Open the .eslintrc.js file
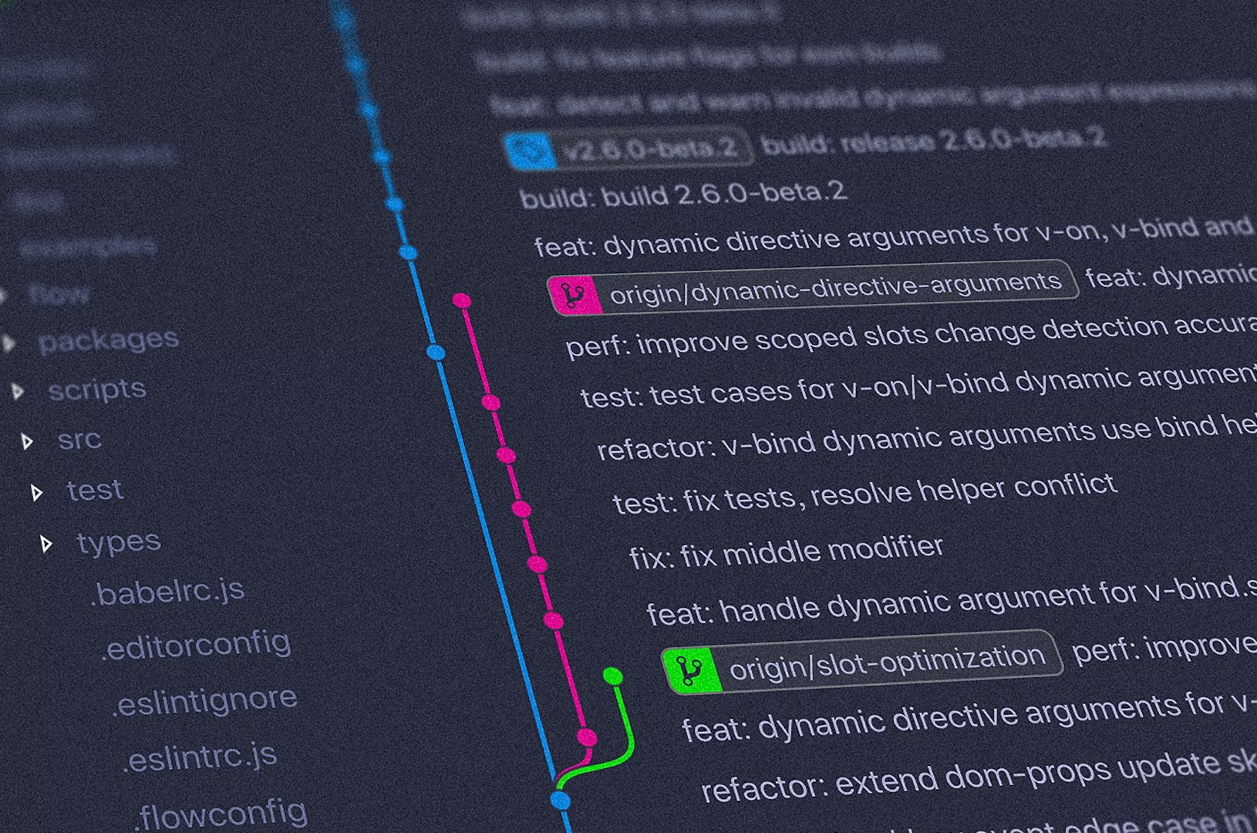Viewport: 1257px width, 833px height. [x=200, y=757]
